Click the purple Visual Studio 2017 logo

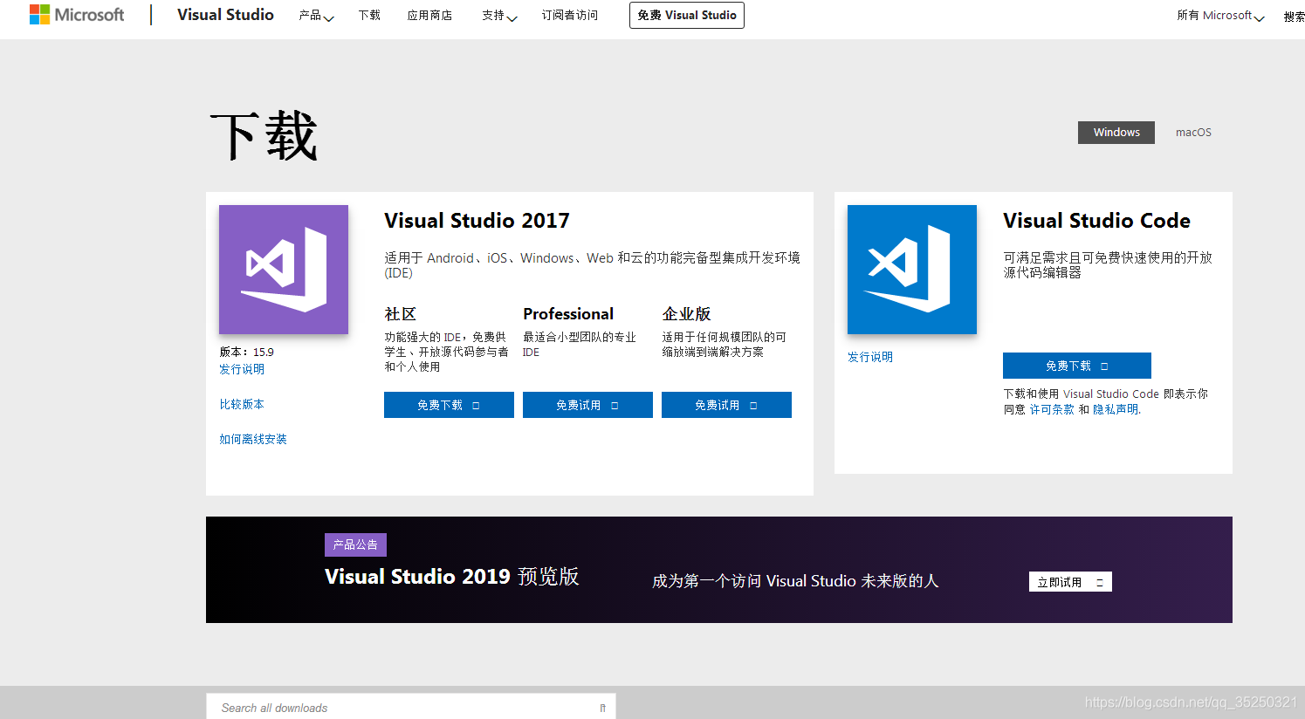click(284, 270)
